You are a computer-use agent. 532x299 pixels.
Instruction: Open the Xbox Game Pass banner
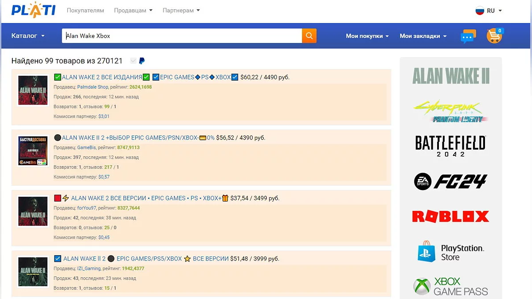pos(450,286)
